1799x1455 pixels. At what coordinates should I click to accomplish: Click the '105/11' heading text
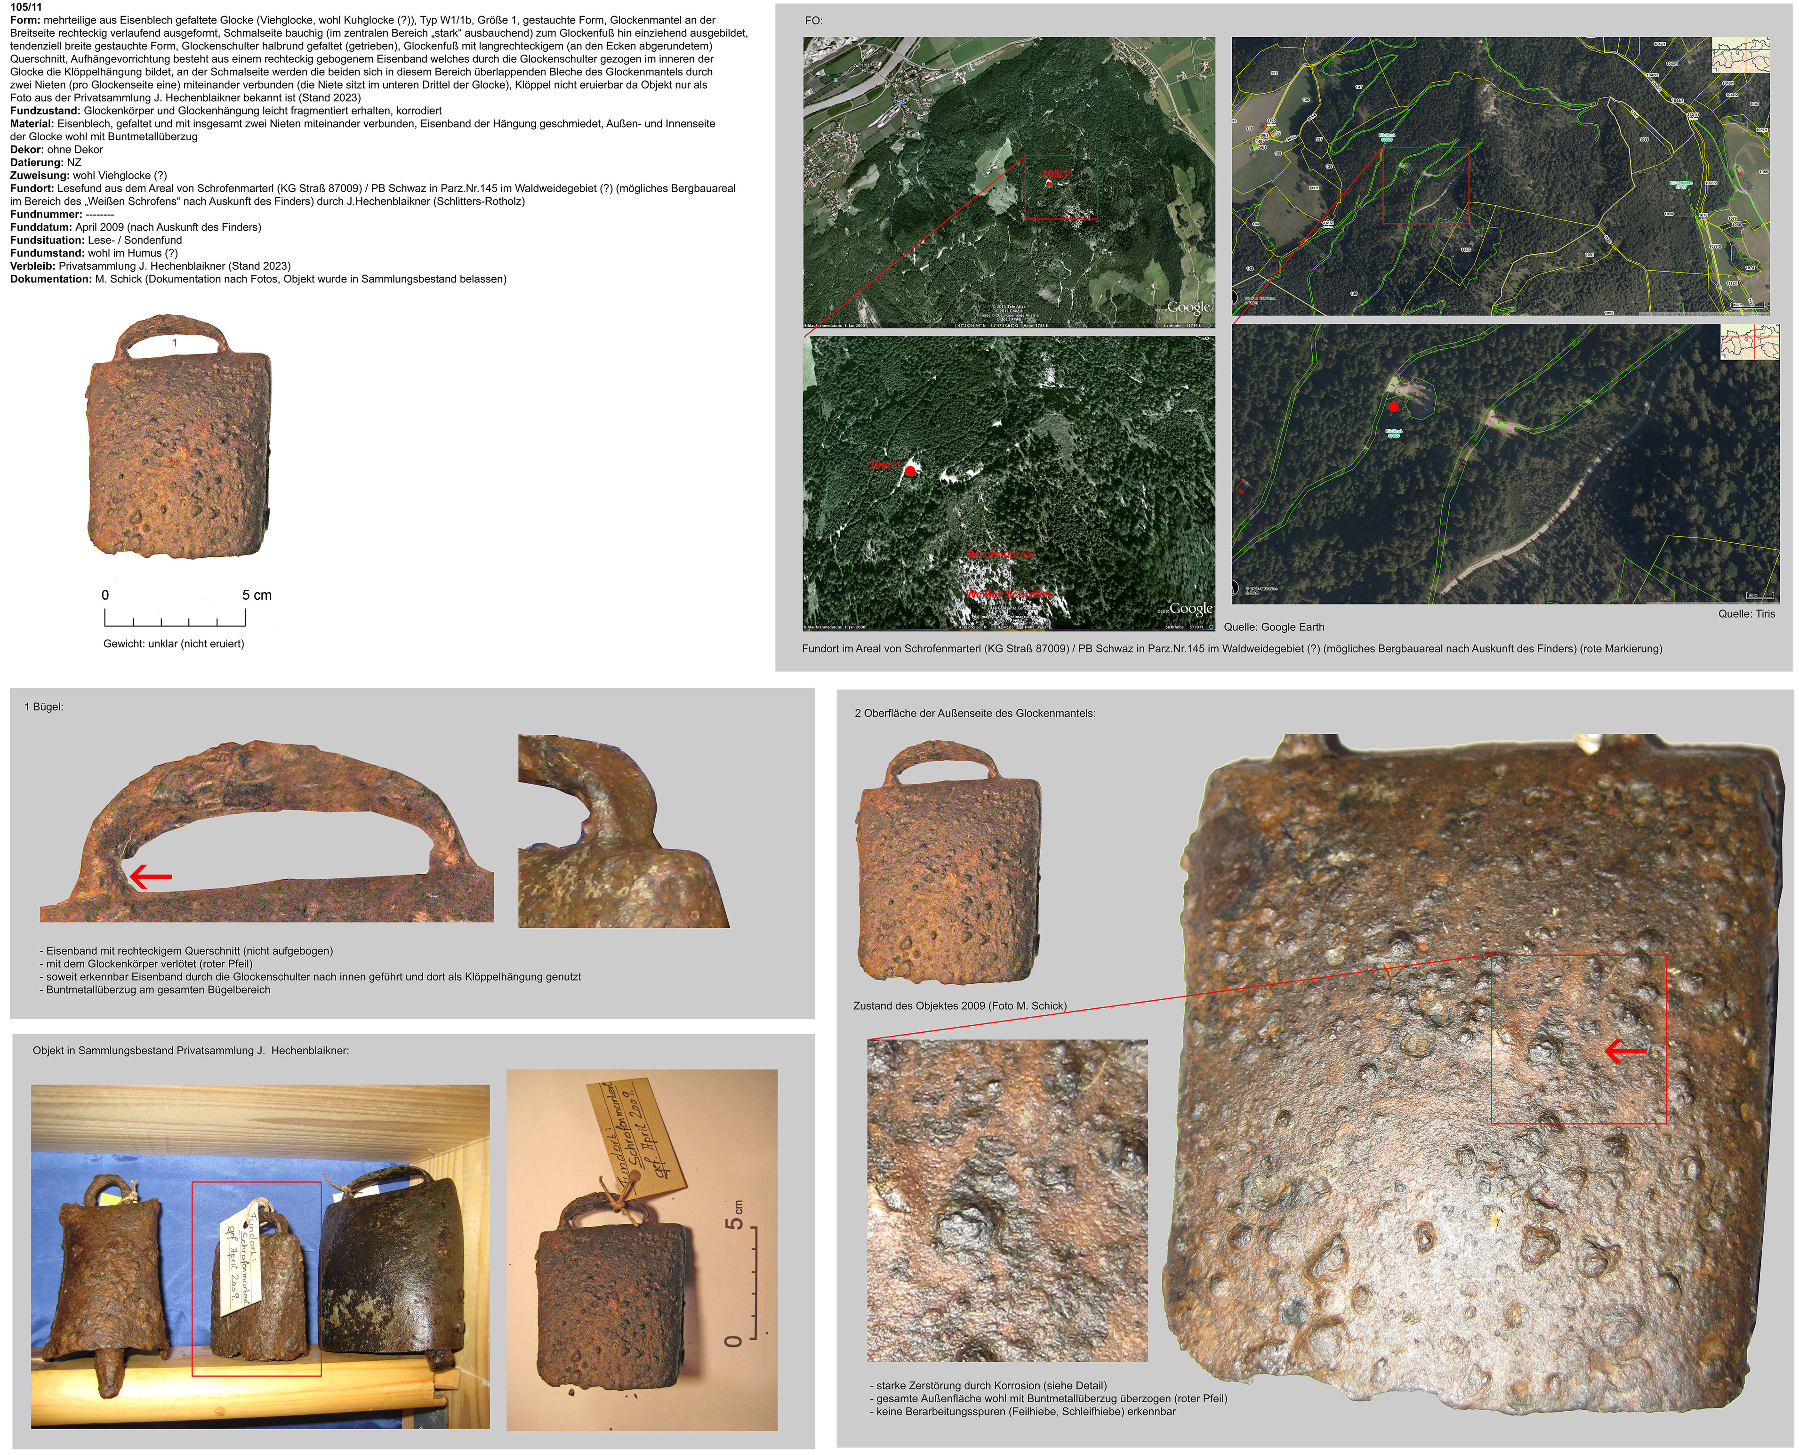click(26, 7)
